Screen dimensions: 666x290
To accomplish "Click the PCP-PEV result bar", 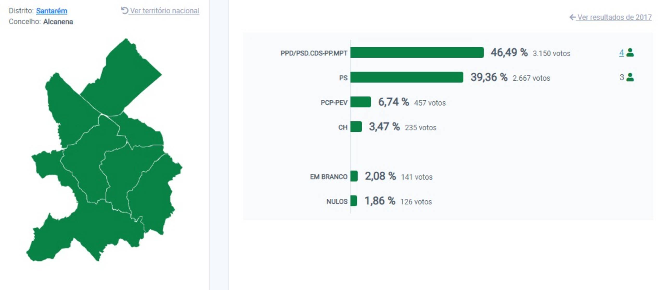I will tap(361, 102).
